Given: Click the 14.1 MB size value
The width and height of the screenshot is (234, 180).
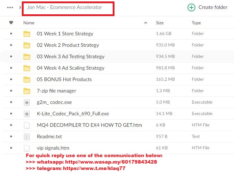Looking at the screenshot, I should click(164, 114).
